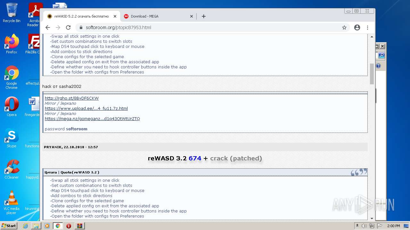Viewport: 410px width, 230px height.
Task: Open Opera desktop shortcut
Action: pos(12,106)
